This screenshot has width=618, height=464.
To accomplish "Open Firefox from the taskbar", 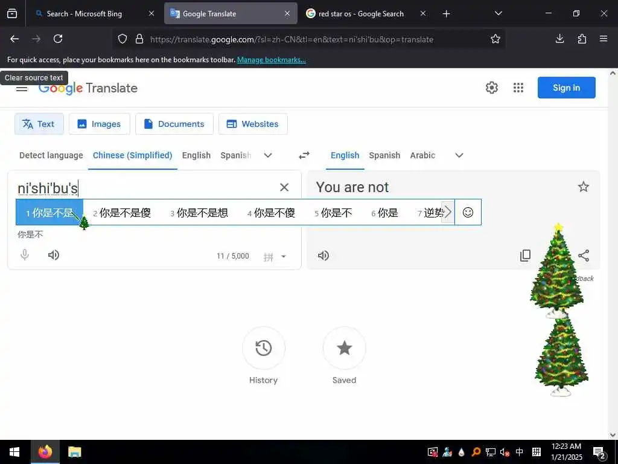I will coord(45,452).
